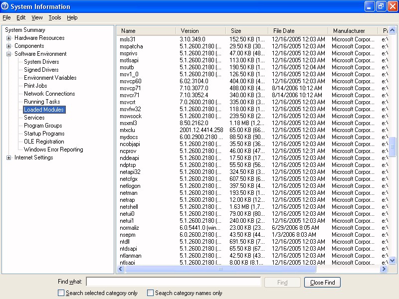Select the msxml3 row in the module list
The width and height of the screenshot is (399, 299).
click(128, 123)
